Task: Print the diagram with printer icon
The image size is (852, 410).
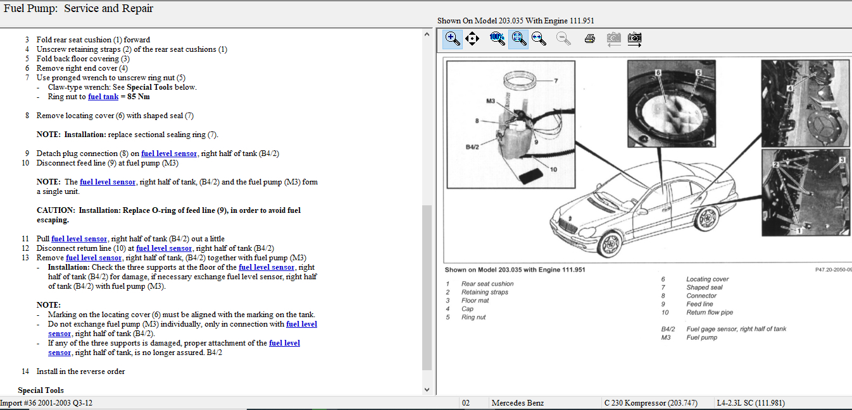Action: [589, 39]
